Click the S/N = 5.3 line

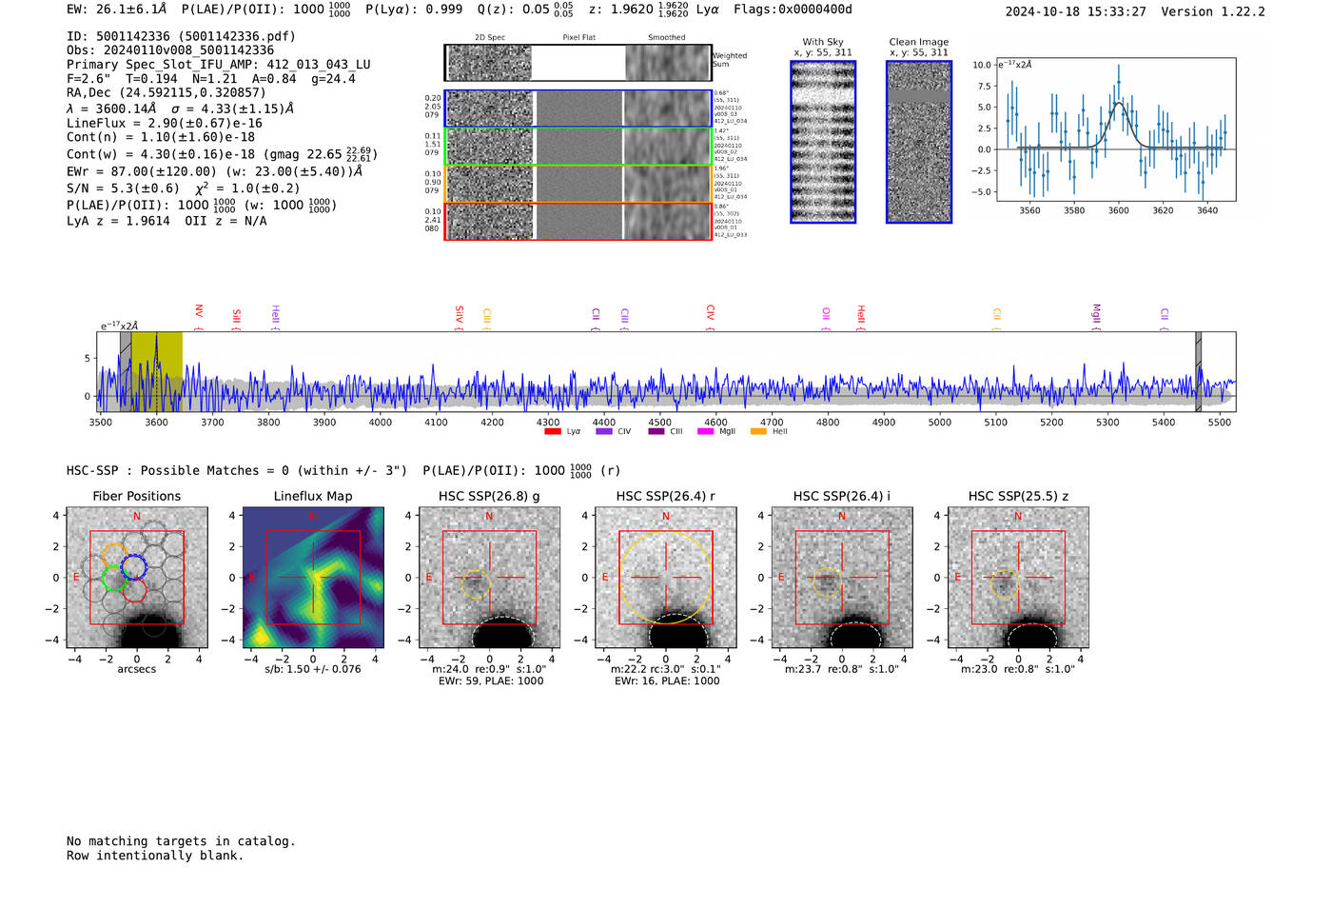(x=184, y=188)
